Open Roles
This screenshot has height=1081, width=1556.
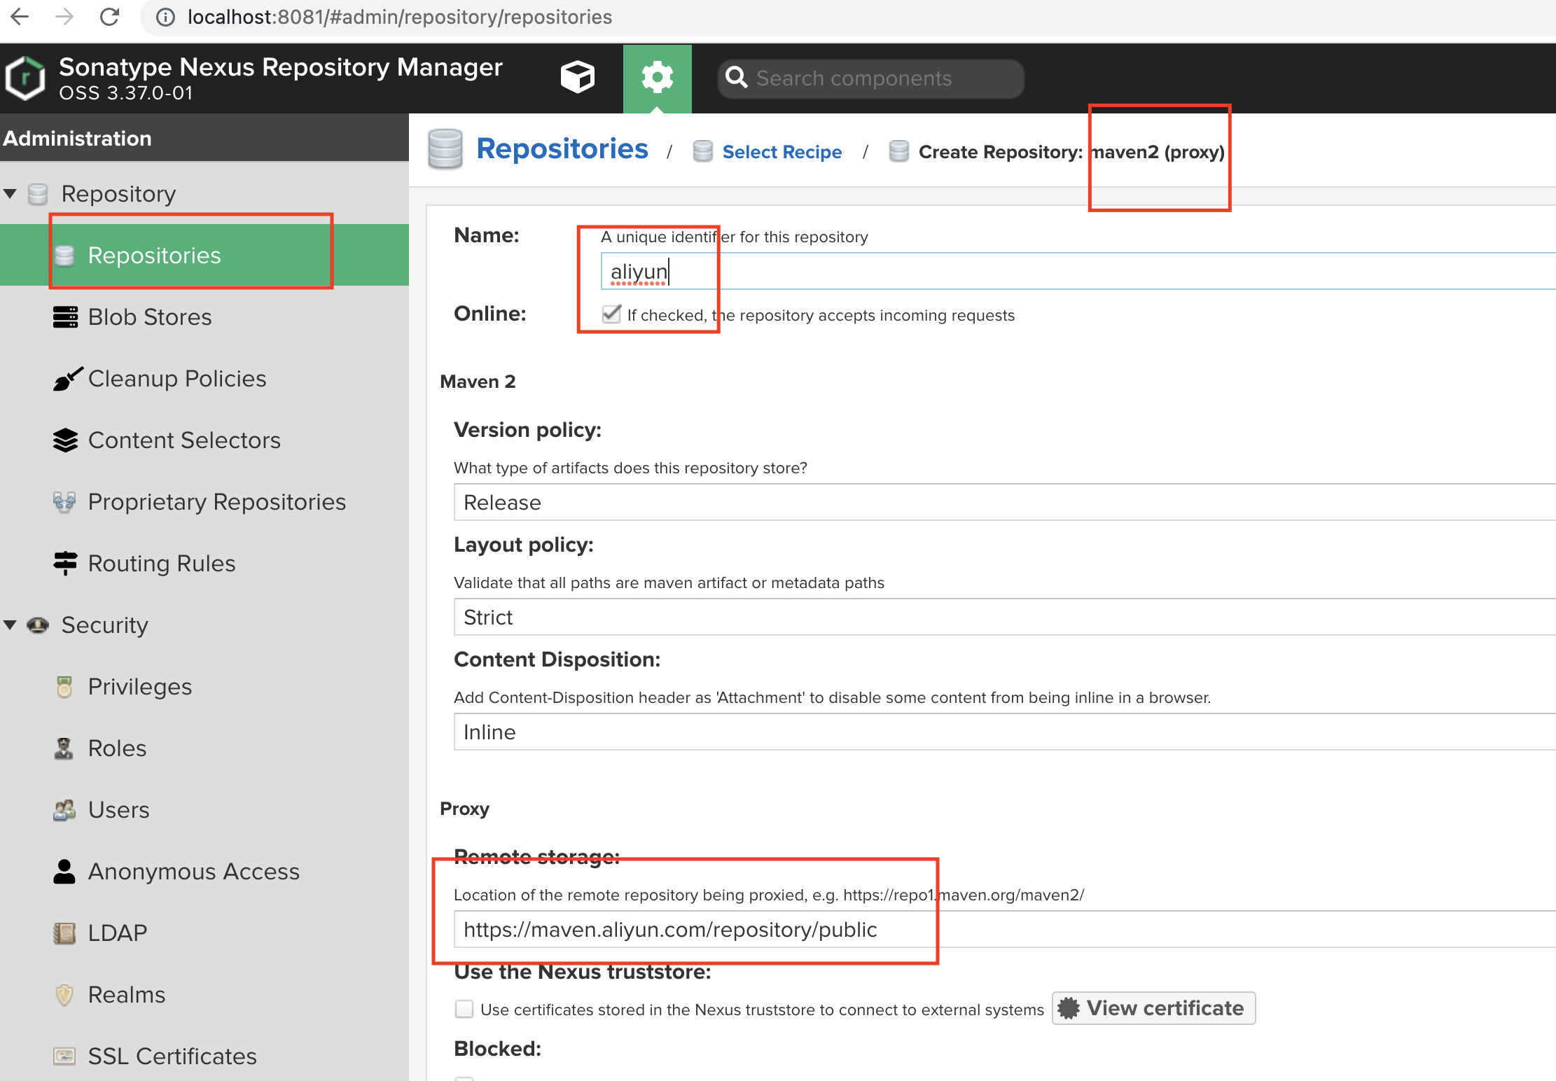[x=117, y=748]
